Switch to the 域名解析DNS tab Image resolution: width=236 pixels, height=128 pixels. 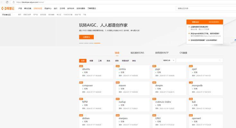pyautogui.click(x=137, y=53)
